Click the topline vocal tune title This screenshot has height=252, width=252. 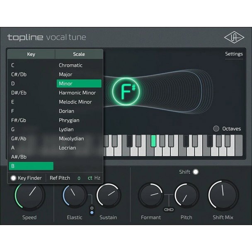click(47, 37)
